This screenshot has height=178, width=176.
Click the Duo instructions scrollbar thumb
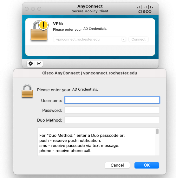click(157, 131)
